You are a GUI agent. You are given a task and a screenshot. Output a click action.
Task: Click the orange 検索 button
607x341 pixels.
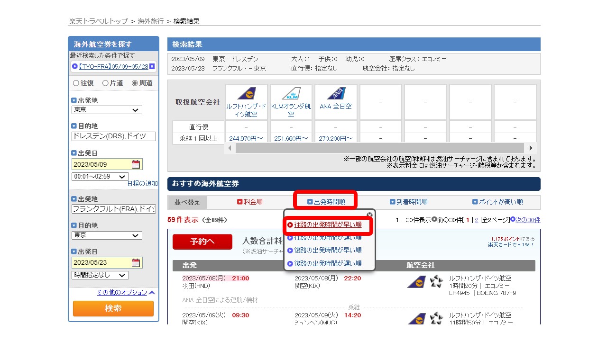point(113,308)
